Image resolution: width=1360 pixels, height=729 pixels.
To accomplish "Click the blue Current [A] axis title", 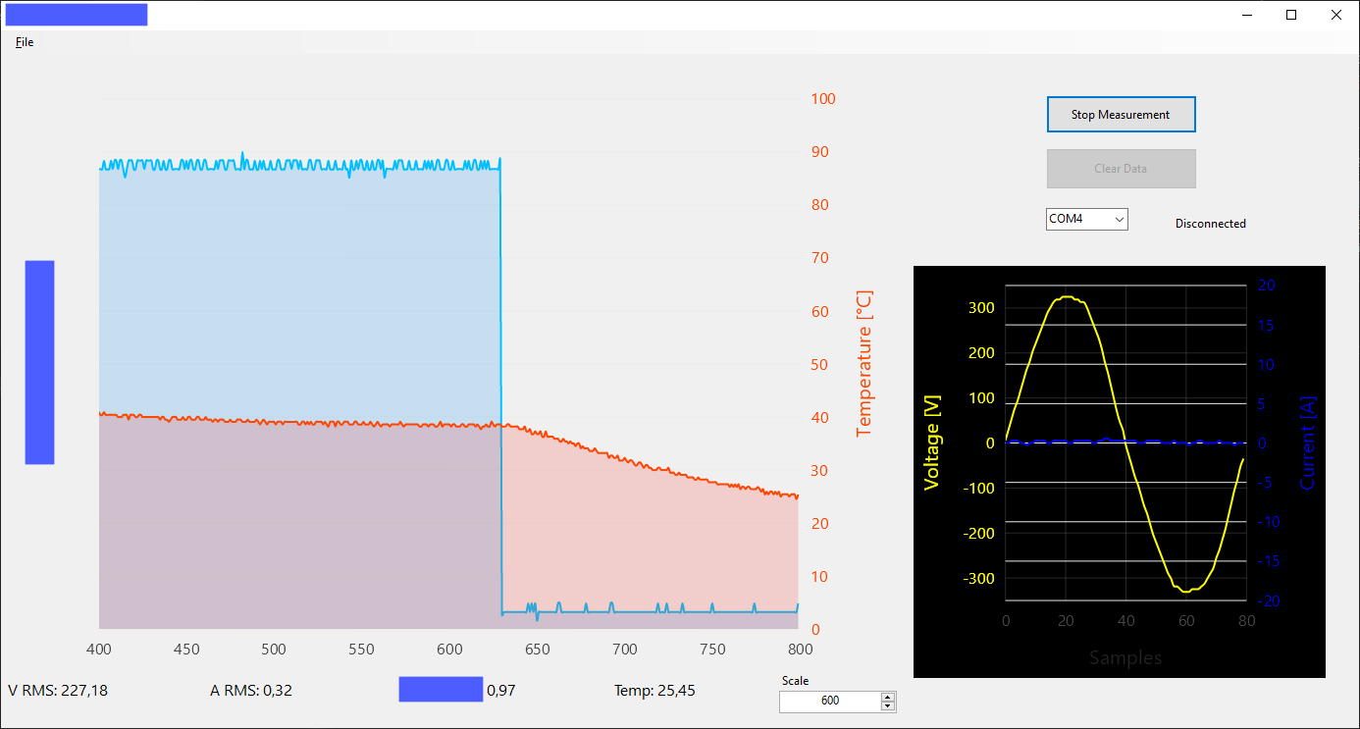I will pyautogui.click(x=1308, y=443).
